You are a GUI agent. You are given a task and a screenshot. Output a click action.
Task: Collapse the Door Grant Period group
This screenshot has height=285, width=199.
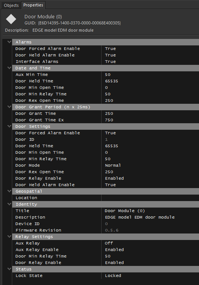[9, 107]
